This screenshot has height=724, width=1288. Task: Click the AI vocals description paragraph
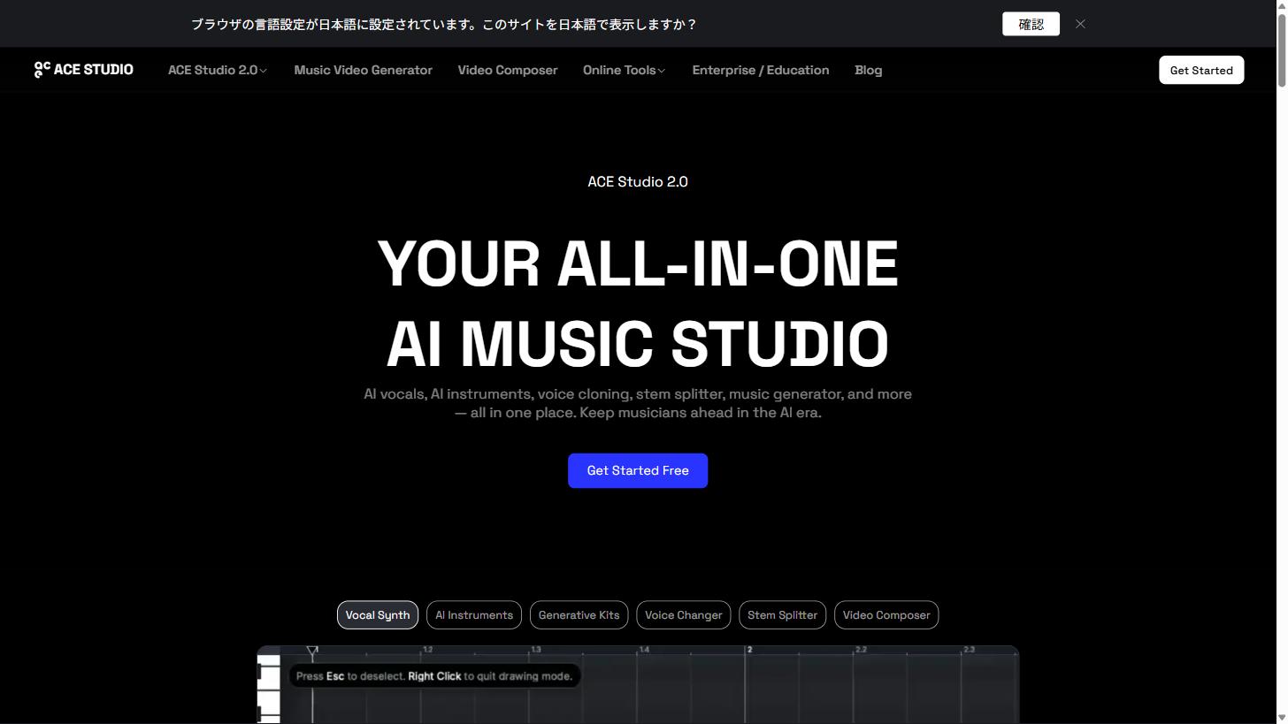[x=638, y=403]
